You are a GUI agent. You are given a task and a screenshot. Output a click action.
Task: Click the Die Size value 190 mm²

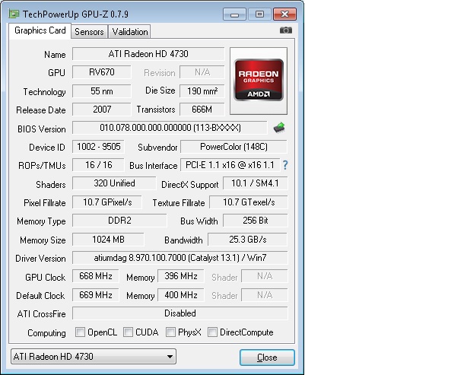(202, 91)
